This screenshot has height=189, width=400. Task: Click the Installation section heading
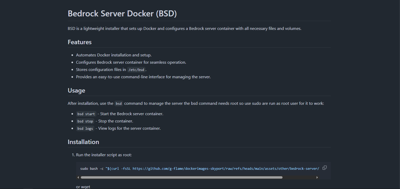(83, 142)
